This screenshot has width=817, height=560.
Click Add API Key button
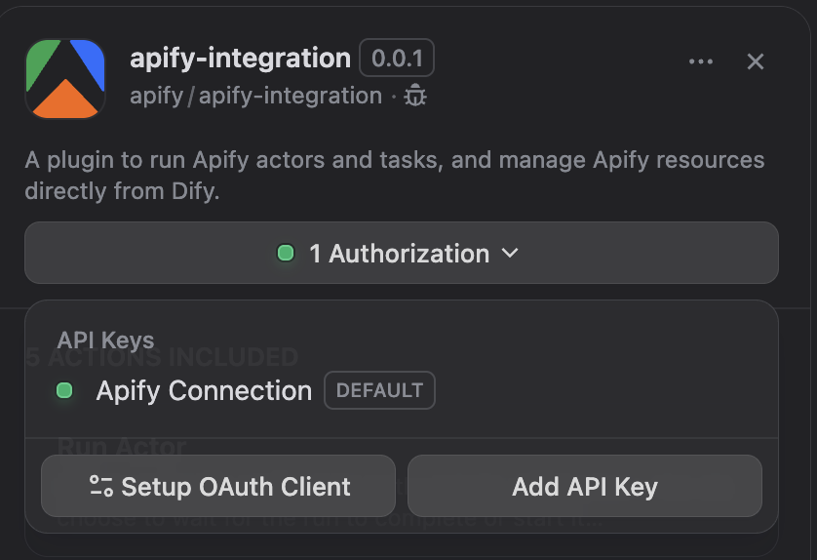585,486
